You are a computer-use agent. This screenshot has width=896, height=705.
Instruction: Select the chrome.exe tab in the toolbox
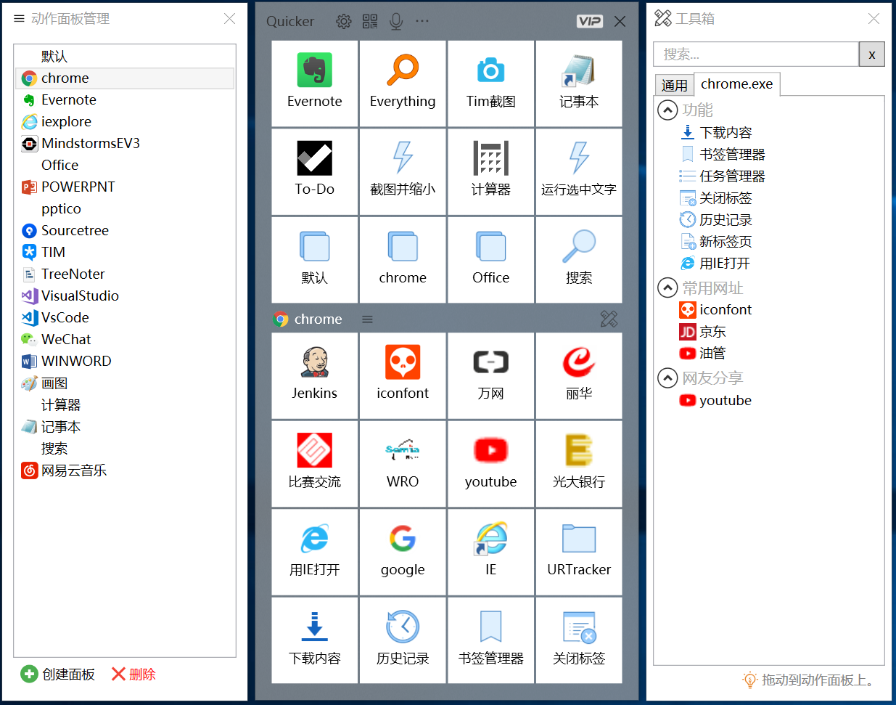pyautogui.click(x=737, y=84)
